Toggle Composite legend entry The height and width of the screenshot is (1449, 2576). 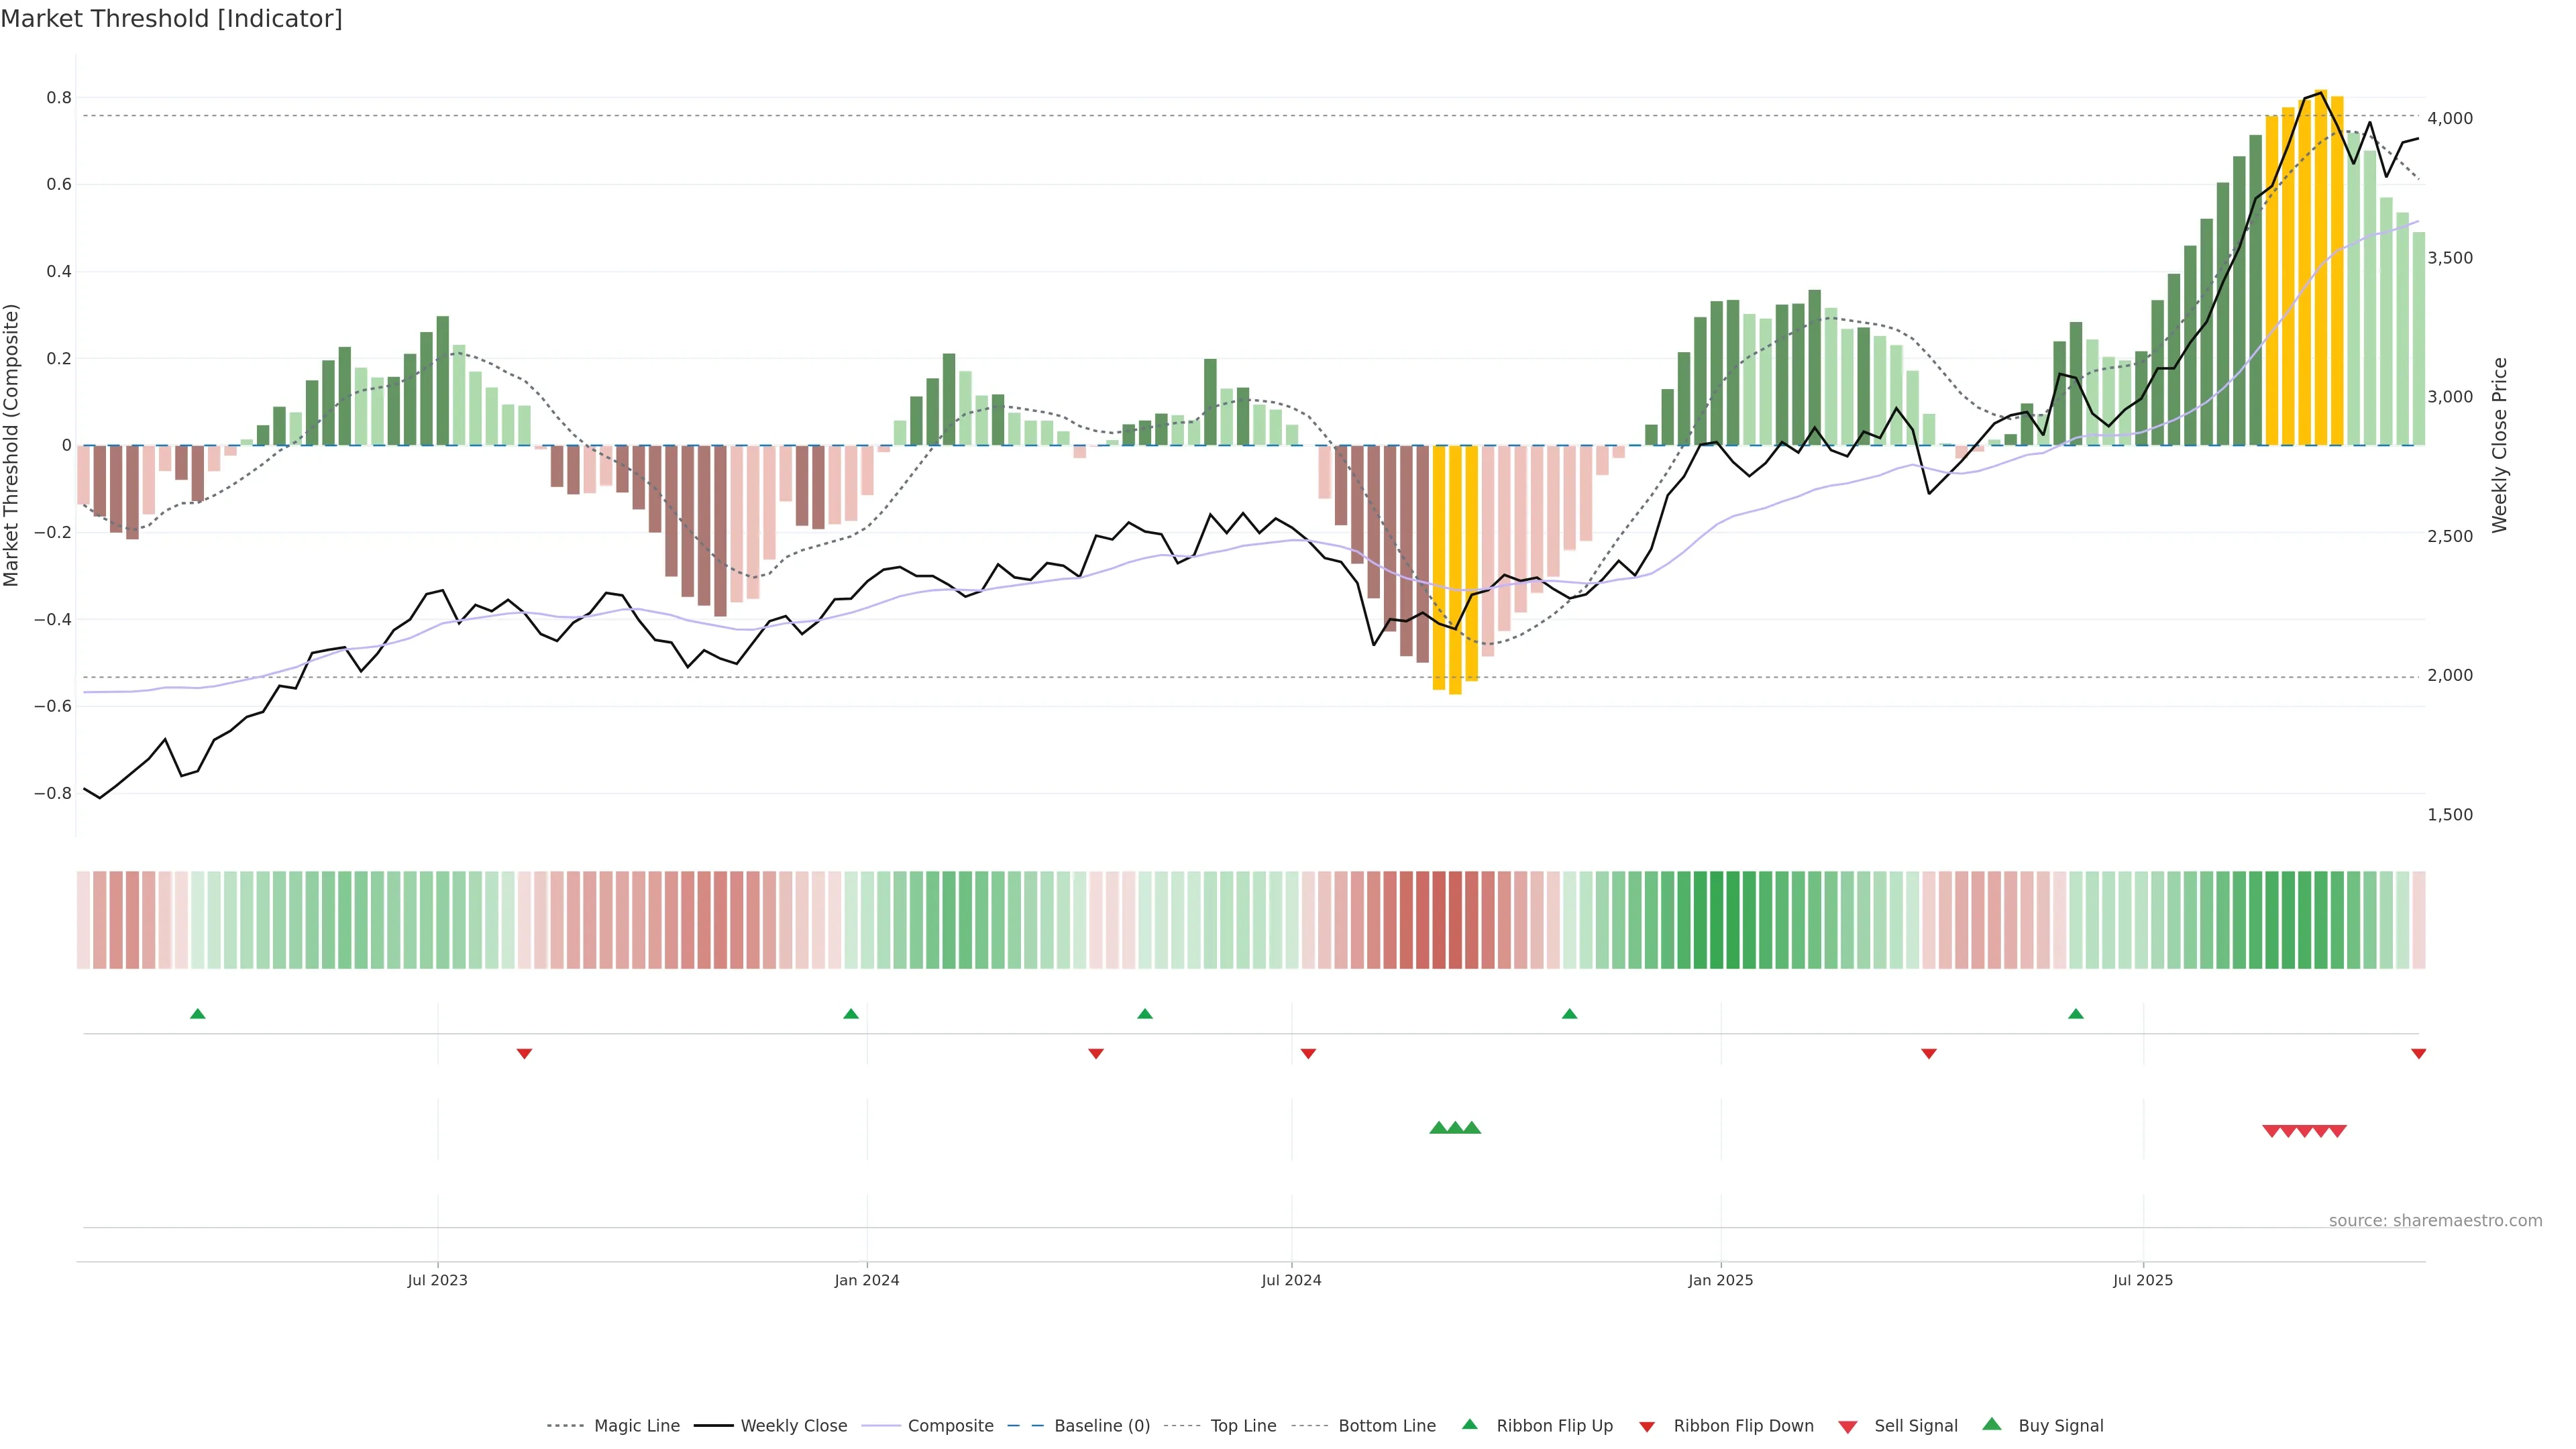click(950, 1426)
